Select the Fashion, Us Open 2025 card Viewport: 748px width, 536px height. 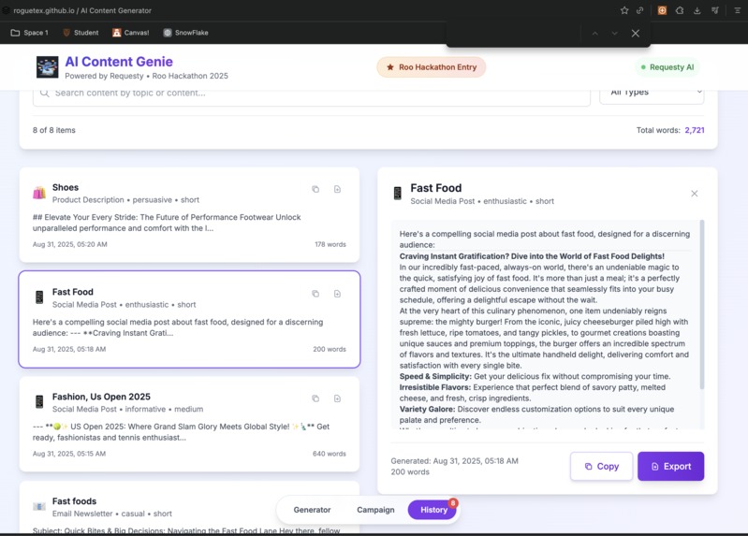[189, 424]
